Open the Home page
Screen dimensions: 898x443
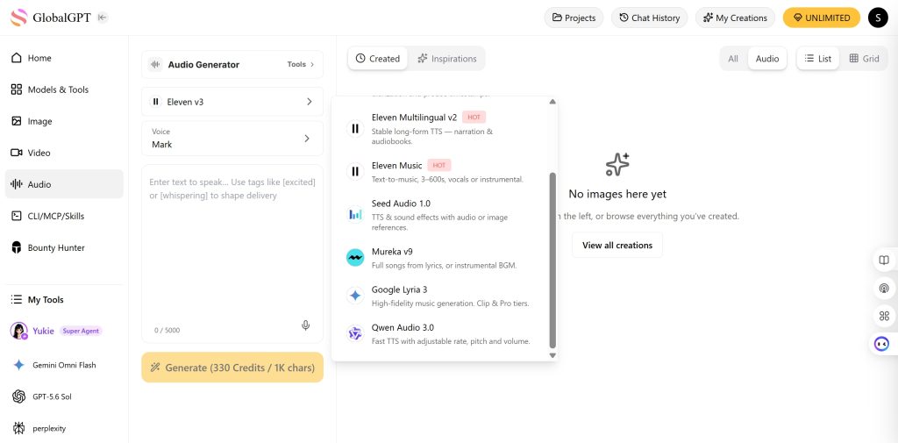point(64,58)
